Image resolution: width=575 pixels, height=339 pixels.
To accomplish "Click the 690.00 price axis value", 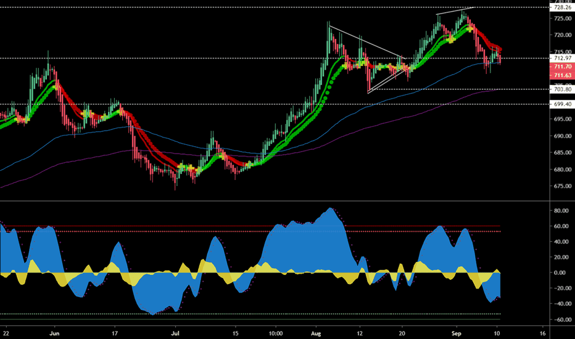I will 563,136.
